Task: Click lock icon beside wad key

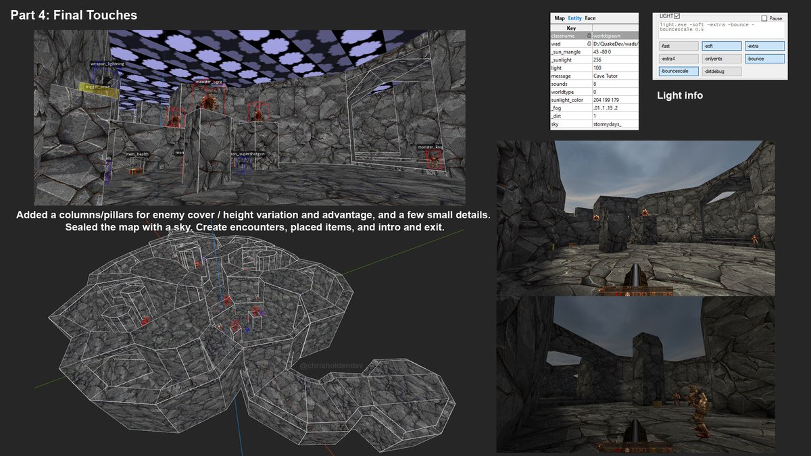Action: 588,43
